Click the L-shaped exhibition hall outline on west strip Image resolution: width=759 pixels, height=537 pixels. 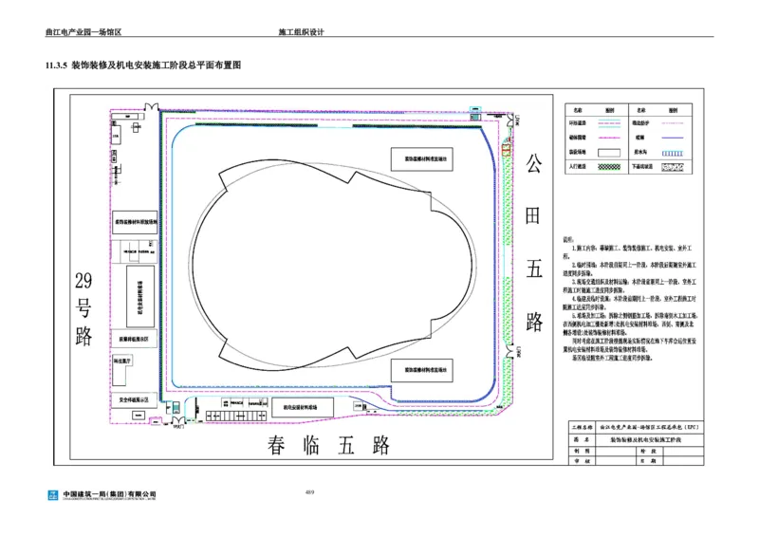tap(121, 369)
